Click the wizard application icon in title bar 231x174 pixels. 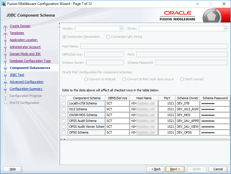pyautogui.click(x=3, y=4)
